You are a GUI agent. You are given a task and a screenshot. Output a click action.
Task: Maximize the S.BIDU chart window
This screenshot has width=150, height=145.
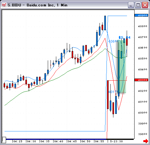point(138,5)
